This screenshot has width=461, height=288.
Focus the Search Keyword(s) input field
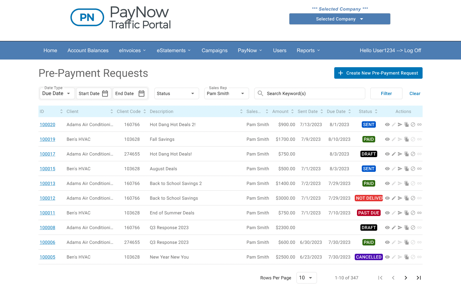310,93
